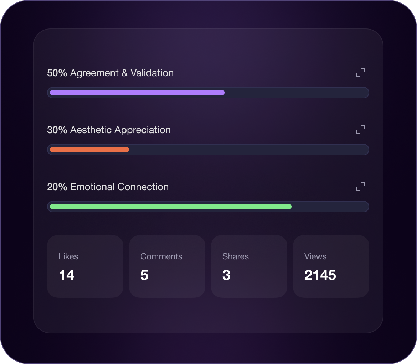Image resolution: width=417 pixels, height=364 pixels.
Task: Open the Comments stat card
Action: coord(167,266)
